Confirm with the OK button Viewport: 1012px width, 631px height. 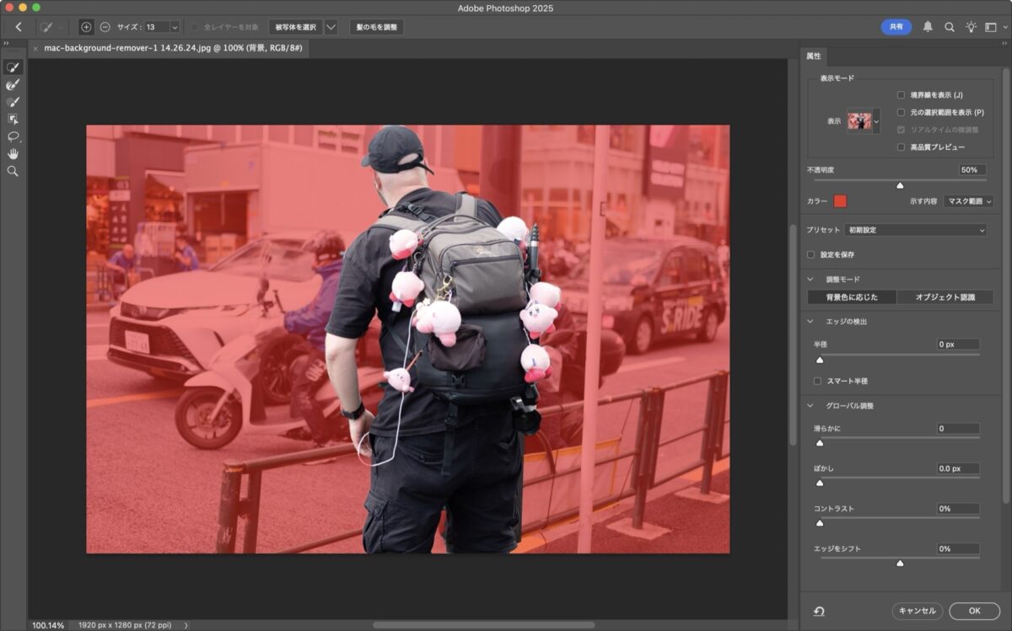pyautogui.click(x=974, y=611)
